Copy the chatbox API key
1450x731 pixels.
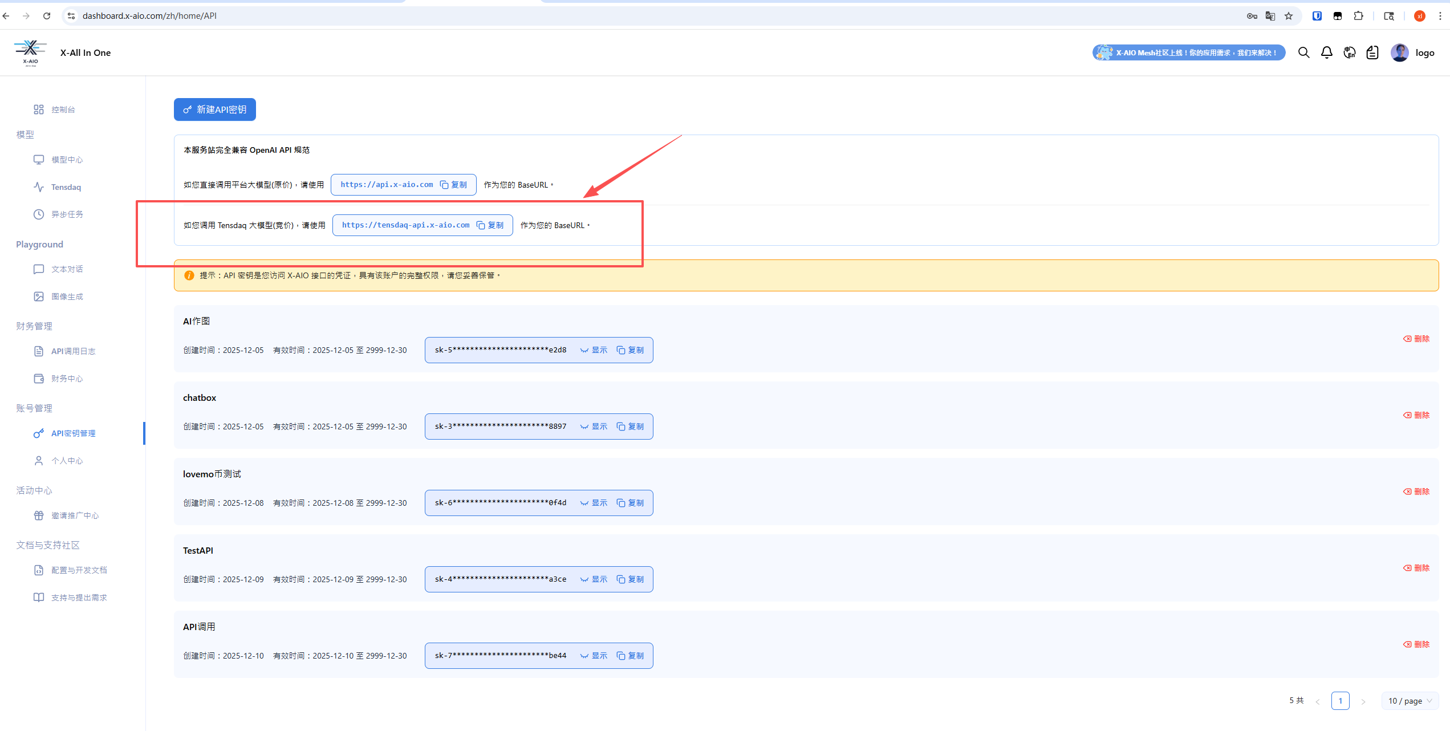[631, 427]
